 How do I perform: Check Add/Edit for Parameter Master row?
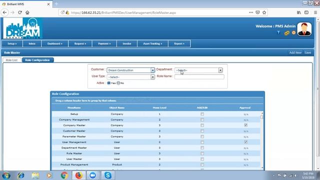coord(202,136)
